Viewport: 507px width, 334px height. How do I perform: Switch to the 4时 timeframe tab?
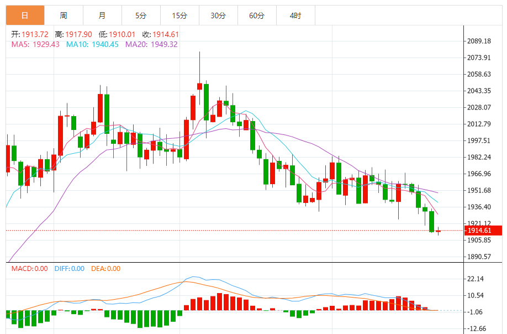[x=295, y=15]
